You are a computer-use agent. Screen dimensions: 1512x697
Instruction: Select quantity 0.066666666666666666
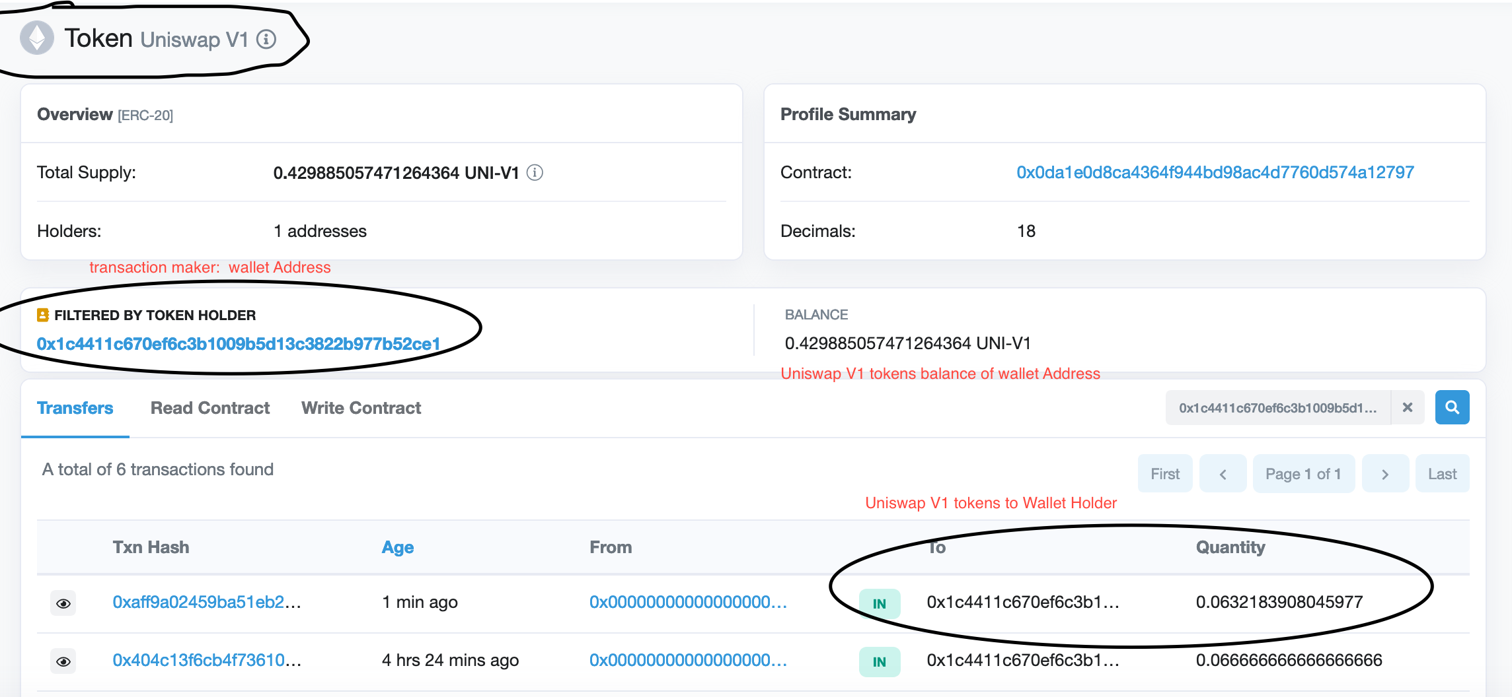pos(1289,660)
